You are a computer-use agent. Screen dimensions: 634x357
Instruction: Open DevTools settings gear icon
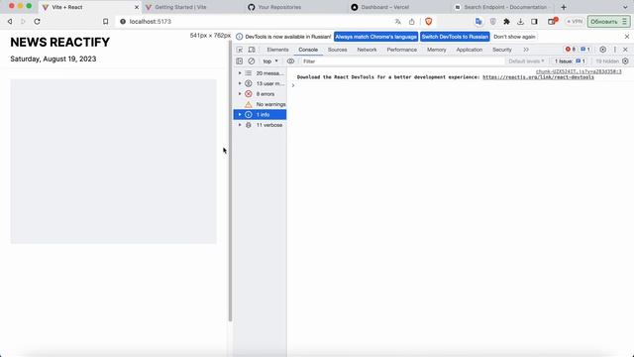tap(603, 50)
